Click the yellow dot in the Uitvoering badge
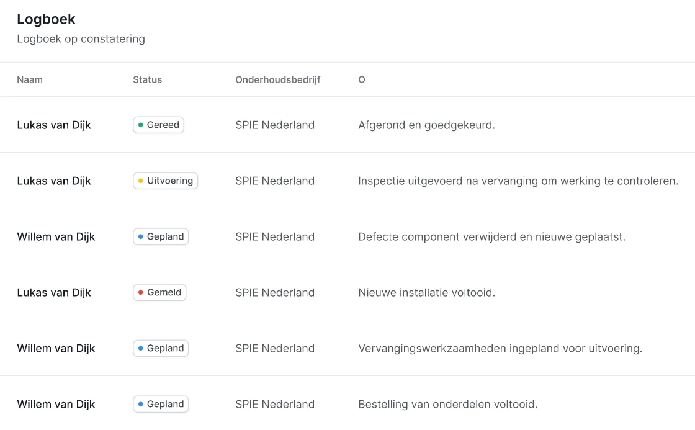Image resolution: width=695 pixels, height=430 pixels. click(x=142, y=181)
